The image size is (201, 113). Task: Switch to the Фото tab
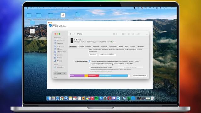(x=127, y=47)
